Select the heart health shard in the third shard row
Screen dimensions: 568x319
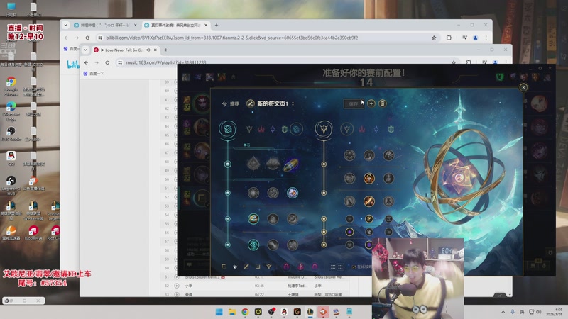click(x=349, y=245)
